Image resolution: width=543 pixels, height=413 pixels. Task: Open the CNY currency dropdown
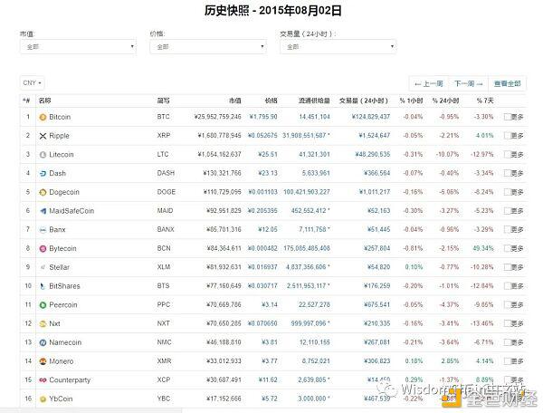click(32, 82)
